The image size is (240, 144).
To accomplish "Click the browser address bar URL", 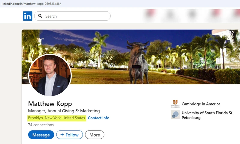I will tap(31, 4).
